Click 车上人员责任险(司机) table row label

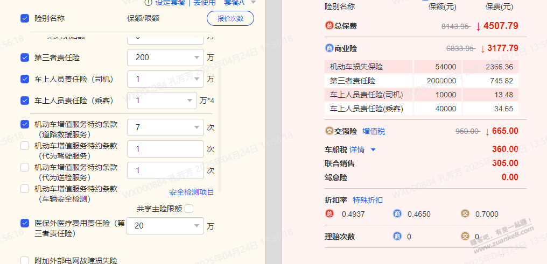pos(366,95)
